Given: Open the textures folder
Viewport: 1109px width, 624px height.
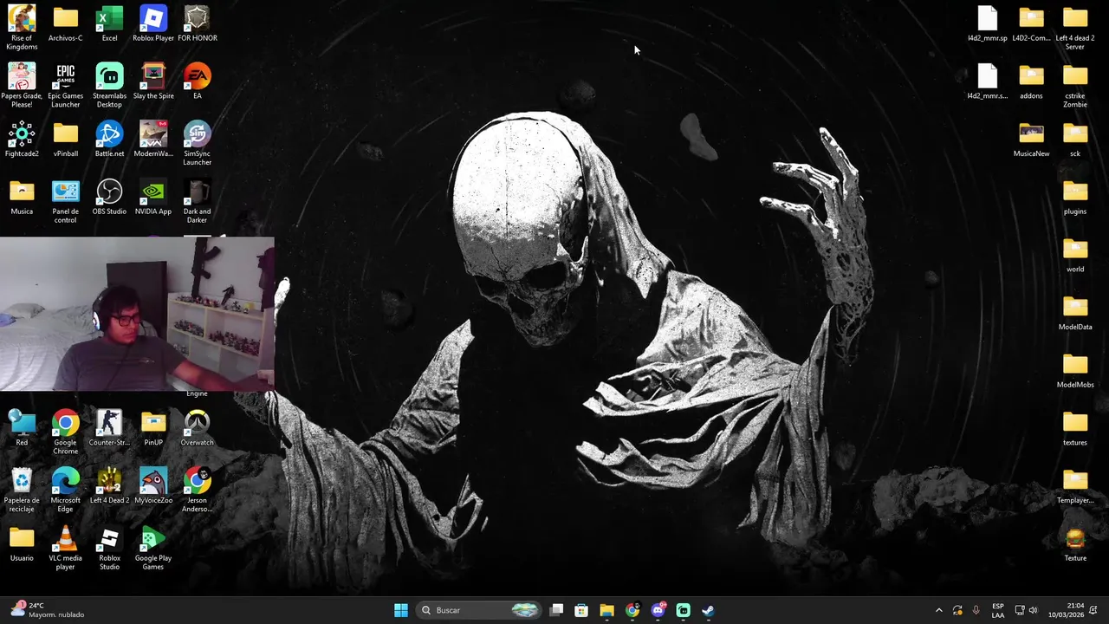Looking at the screenshot, I should tap(1075, 428).
